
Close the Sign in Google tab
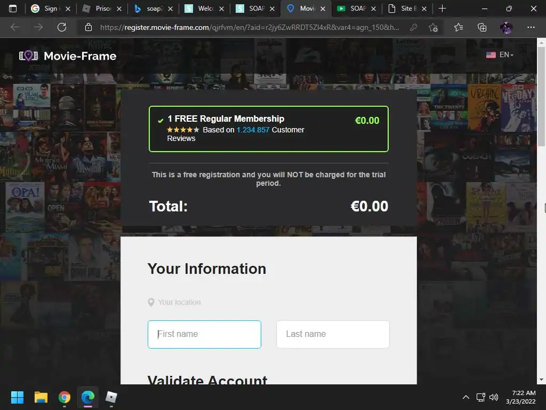68,9
